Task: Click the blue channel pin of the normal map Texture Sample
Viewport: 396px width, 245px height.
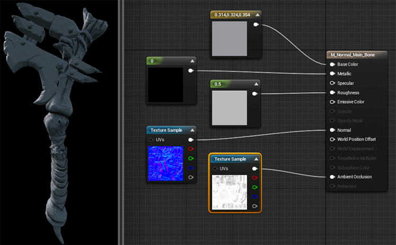Action: point(191,168)
